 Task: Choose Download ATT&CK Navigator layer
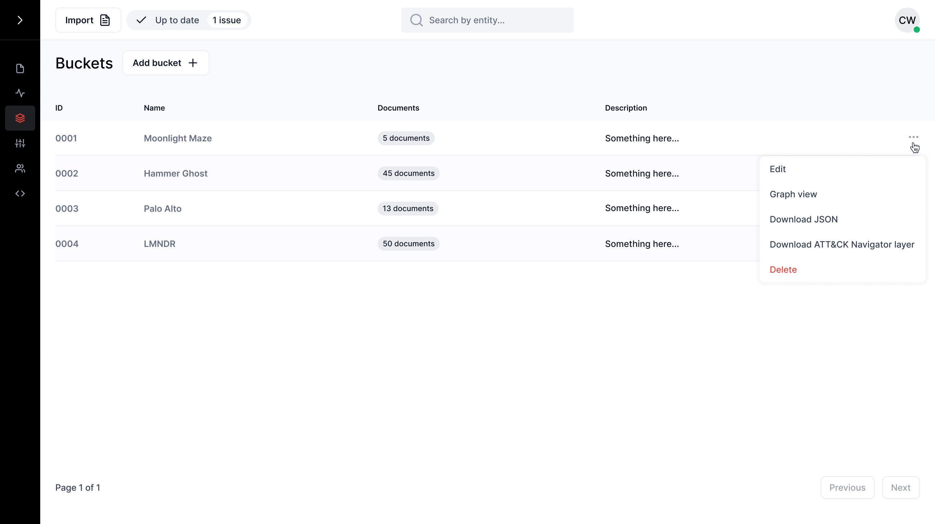pos(842,244)
